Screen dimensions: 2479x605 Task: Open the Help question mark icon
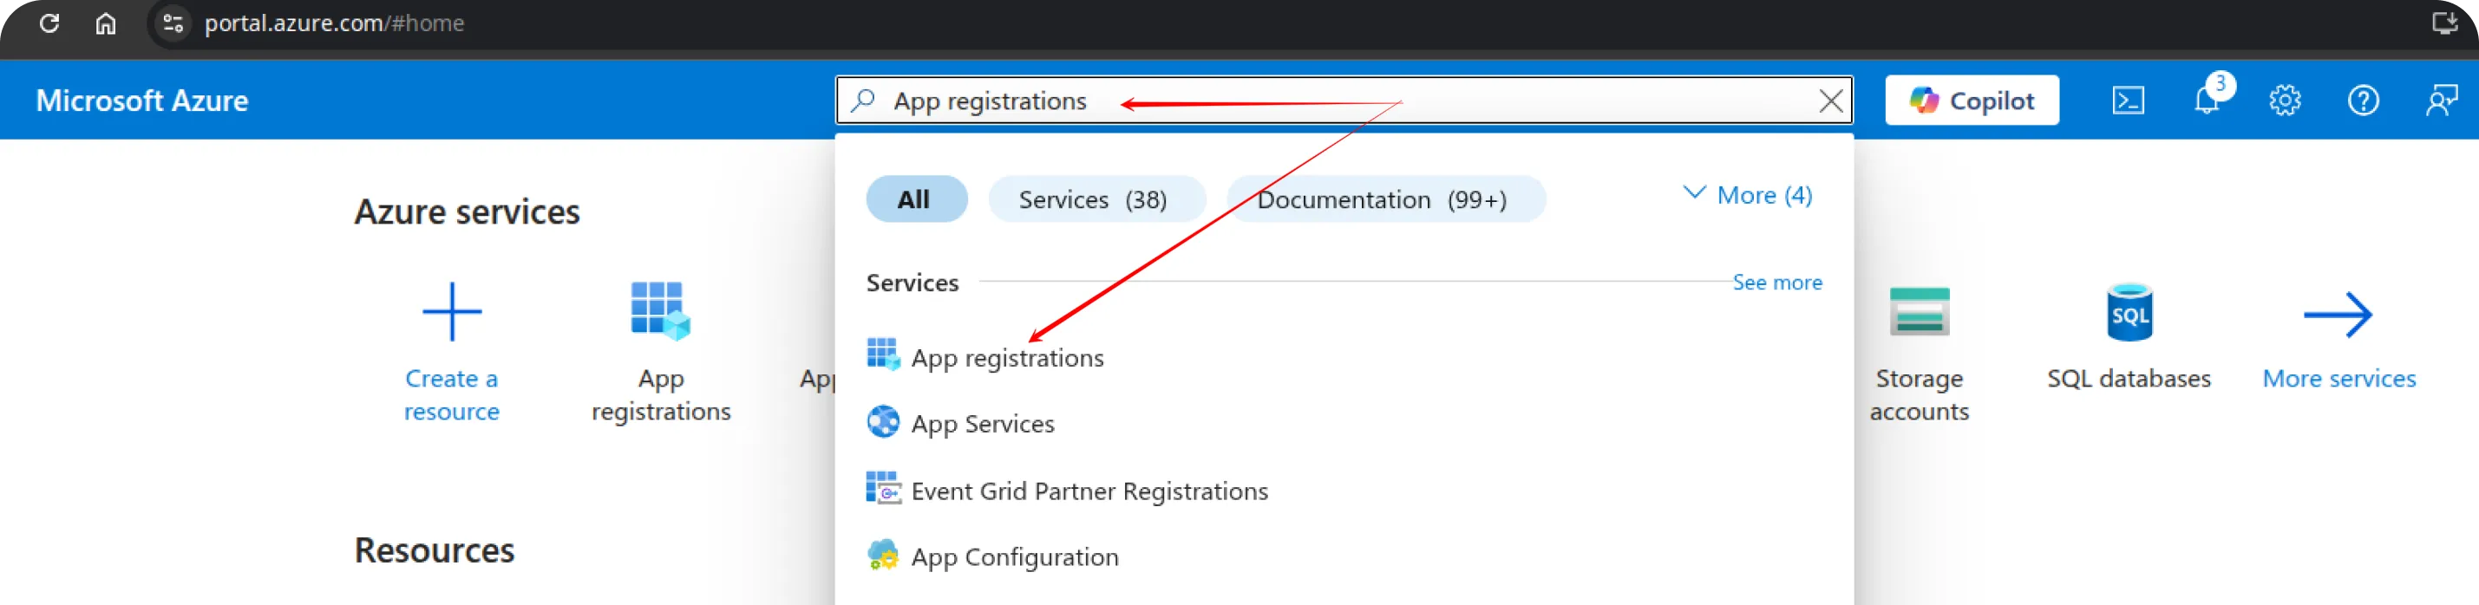tap(2364, 100)
